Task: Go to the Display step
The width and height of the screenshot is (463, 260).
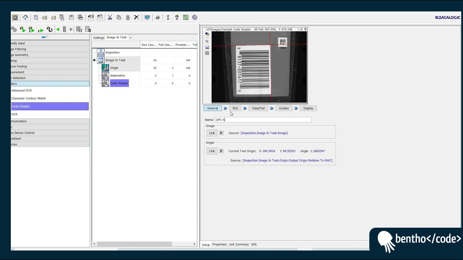Action: point(308,108)
